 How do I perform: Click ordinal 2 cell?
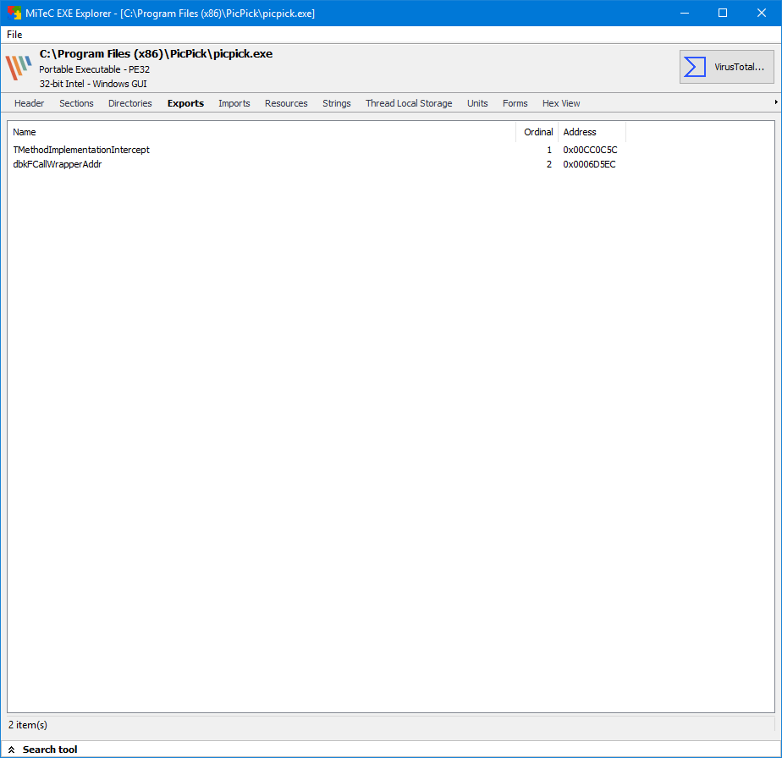pos(549,164)
